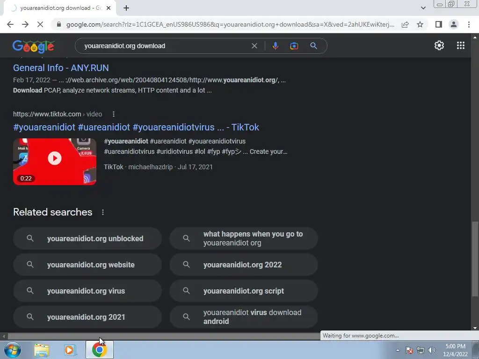
Task: Play the TikTok video thumbnail
Action: 55,161
